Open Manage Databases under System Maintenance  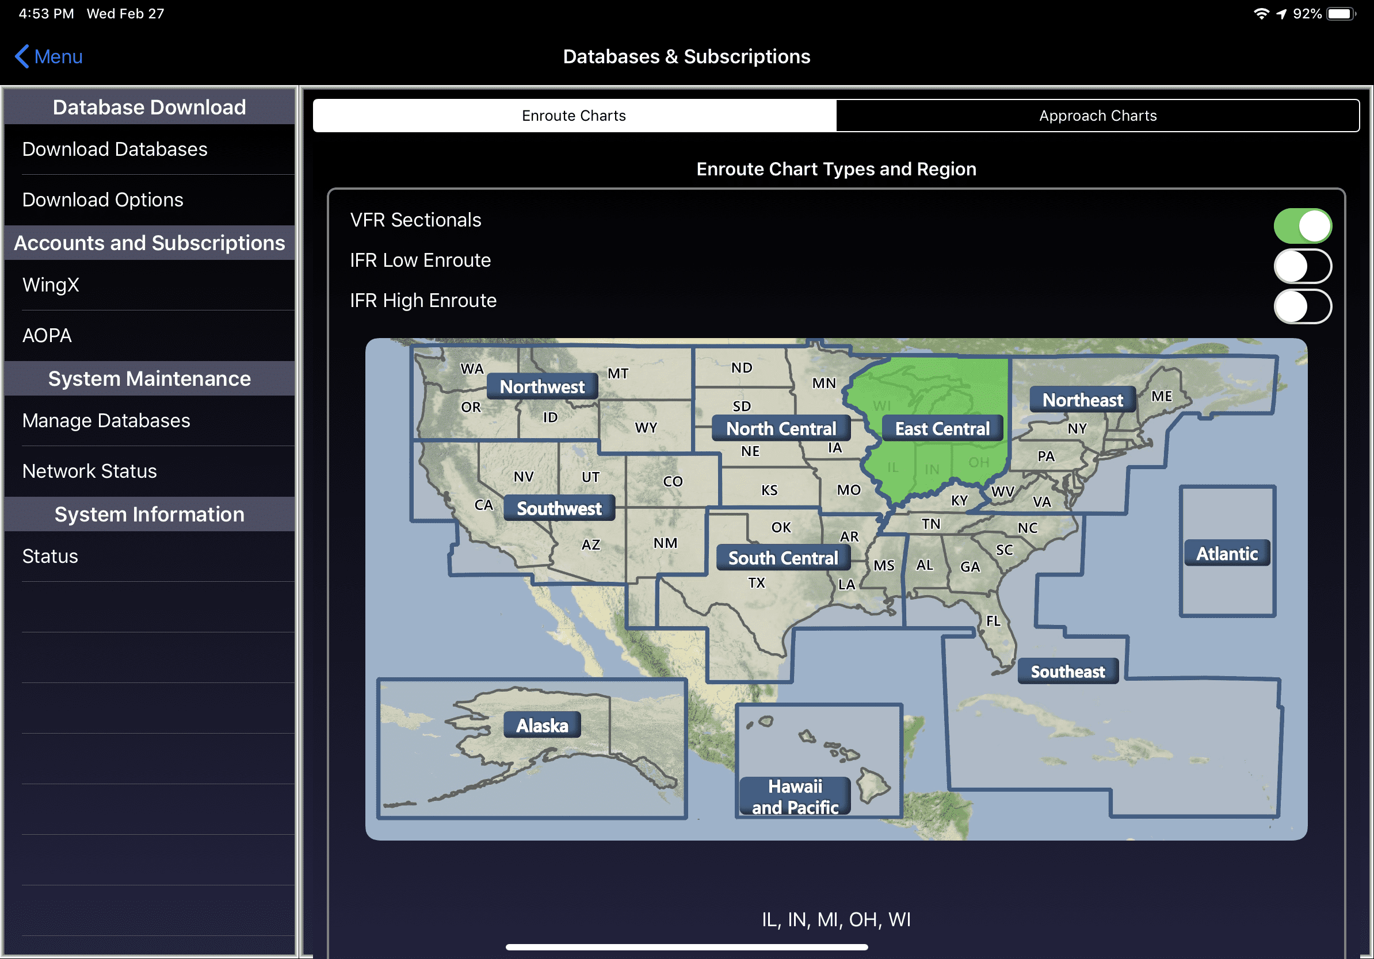106,420
